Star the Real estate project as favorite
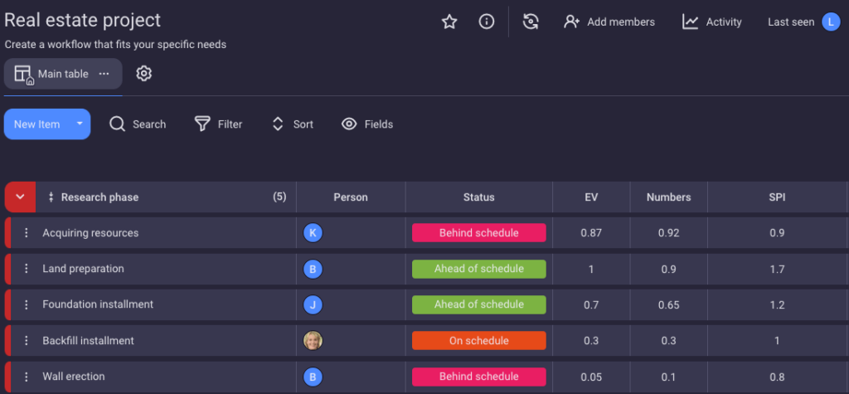849x394 pixels. coord(449,22)
